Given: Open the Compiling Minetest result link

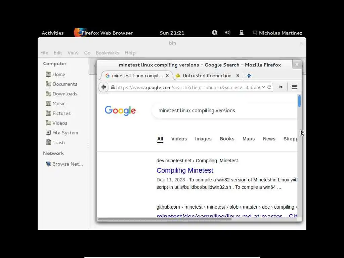Looking at the screenshot, I should [x=185, y=170].
